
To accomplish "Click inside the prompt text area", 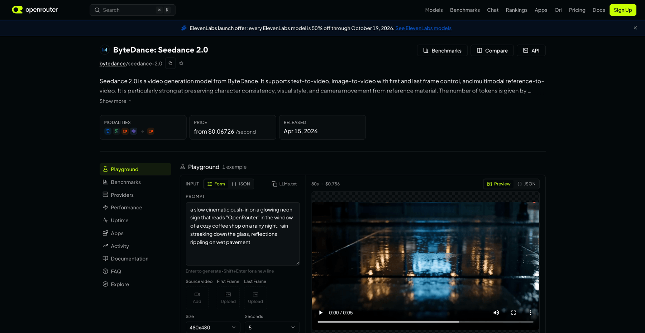I will 243,234.
